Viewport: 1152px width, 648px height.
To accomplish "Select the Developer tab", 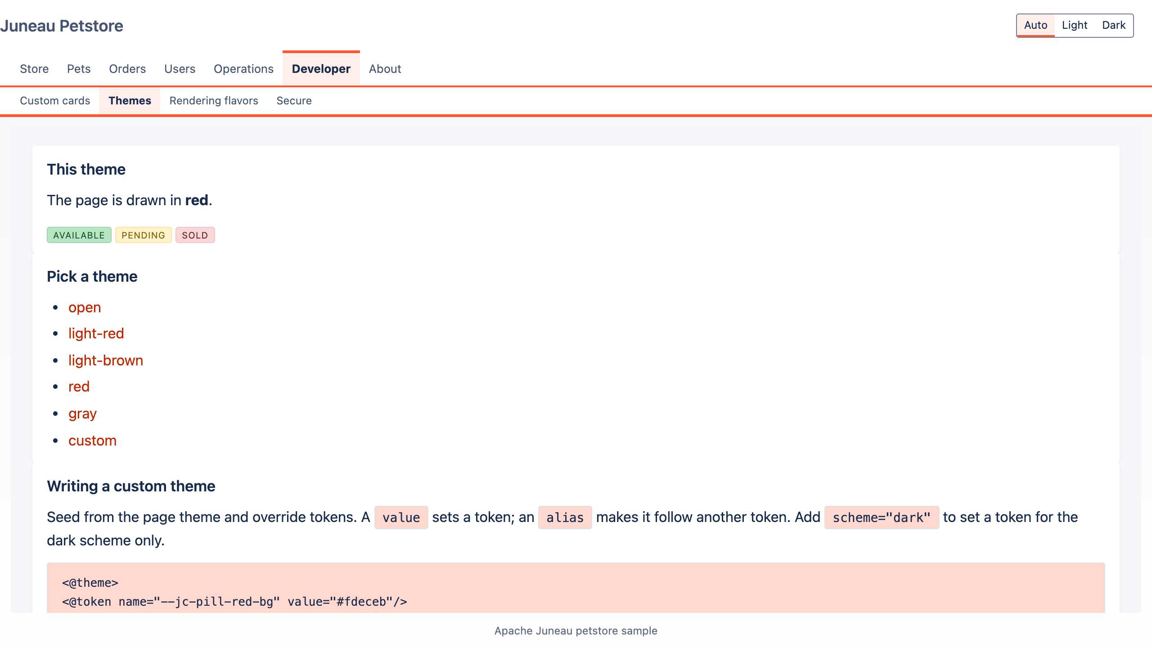I will coord(321,69).
